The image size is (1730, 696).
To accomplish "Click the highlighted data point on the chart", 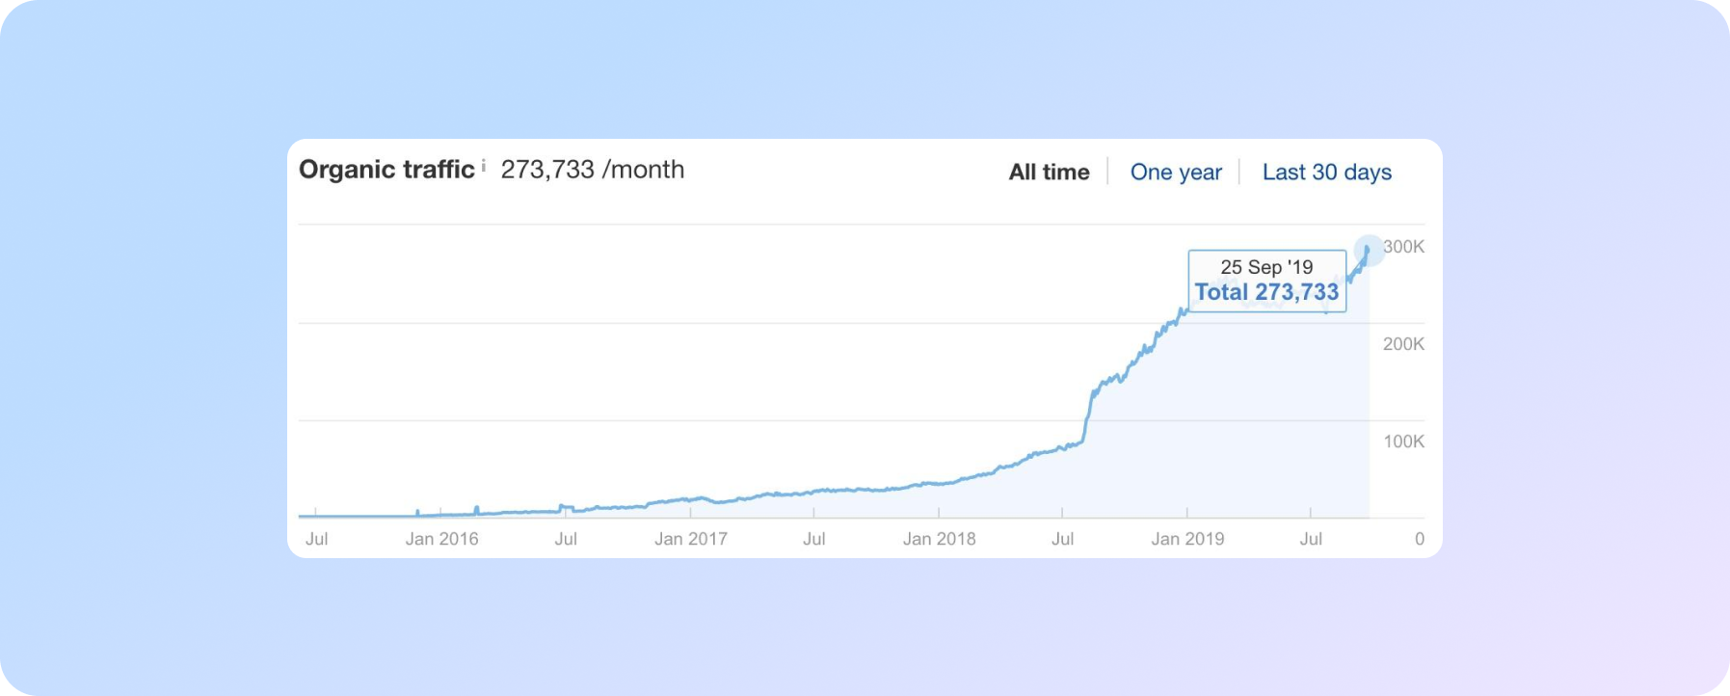I will click(x=1368, y=250).
